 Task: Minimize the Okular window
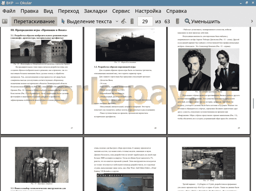(x=241, y=3)
